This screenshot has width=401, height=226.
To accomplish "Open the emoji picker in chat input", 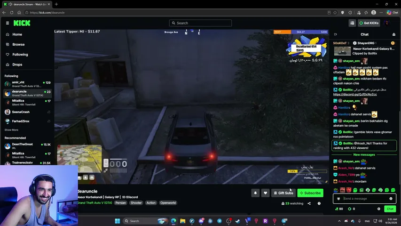I will tap(391, 199).
